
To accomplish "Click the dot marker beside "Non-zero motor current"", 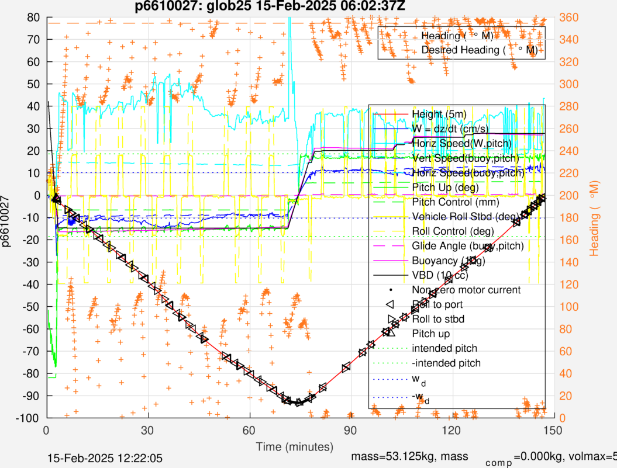I will pos(391,290).
